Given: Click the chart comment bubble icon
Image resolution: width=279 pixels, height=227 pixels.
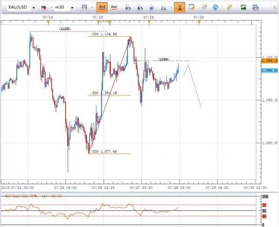Looking at the screenshot, I should pyautogui.click(x=191, y=7).
